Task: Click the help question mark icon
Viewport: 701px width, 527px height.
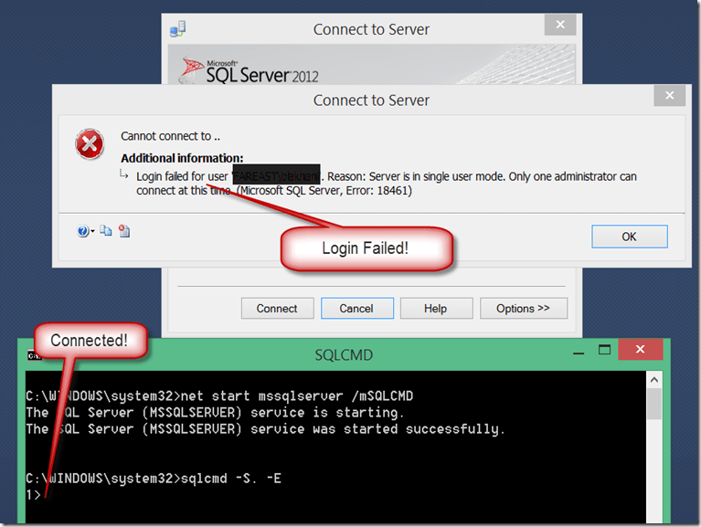Action: point(83,232)
